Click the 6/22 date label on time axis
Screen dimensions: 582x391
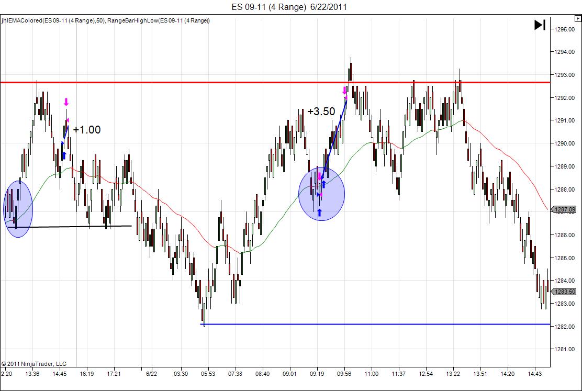pos(151,374)
